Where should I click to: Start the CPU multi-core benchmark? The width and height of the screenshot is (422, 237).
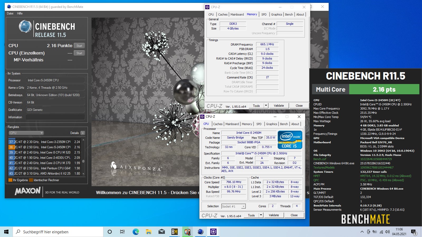pos(79,46)
